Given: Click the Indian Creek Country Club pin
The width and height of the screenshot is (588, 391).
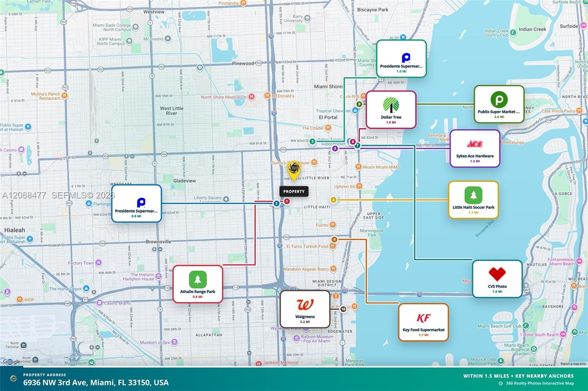Looking at the screenshot, I should tap(513, 33).
